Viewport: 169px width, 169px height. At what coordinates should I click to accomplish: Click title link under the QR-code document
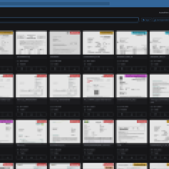pos(98,100)
